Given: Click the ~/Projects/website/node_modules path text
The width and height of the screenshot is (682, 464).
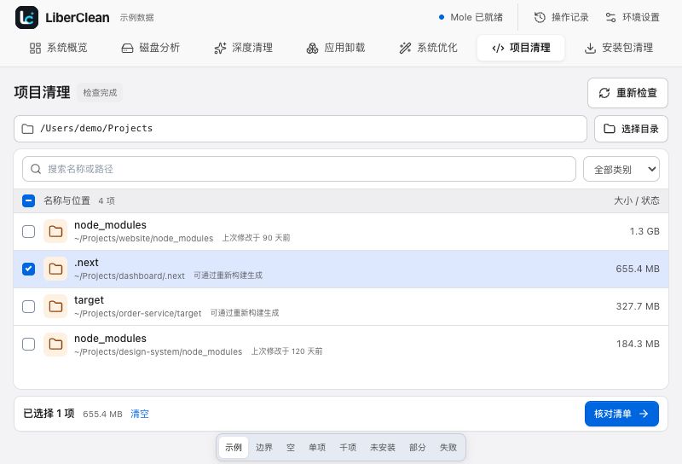Looking at the screenshot, I should click(x=144, y=239).
